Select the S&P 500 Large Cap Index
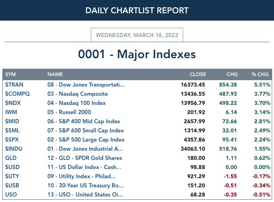Viewport: 274px width, 202px height. 86,140
